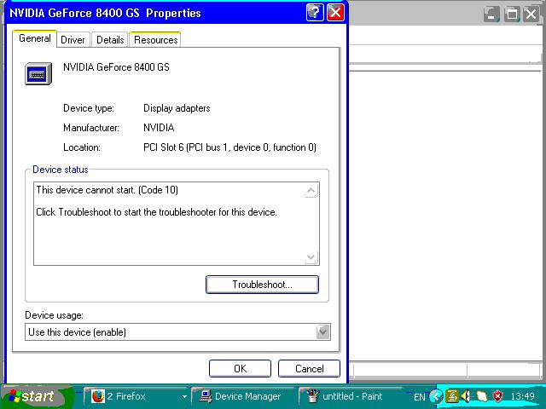Open the Device usage dropdown
The width and height of the screenshot is (546, 409).
pos(322,331)
